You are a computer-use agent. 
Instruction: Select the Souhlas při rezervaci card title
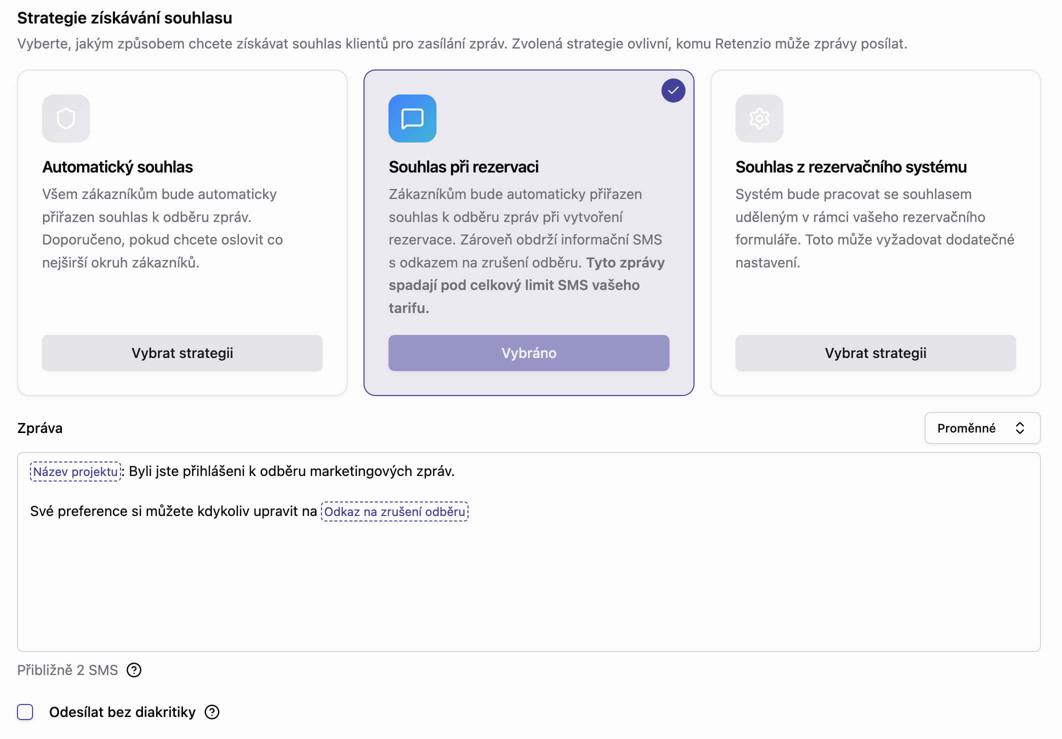(463, 167)
